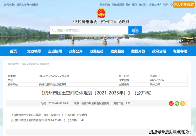
Task: Select 数据开放 in the navigation bar
Action: [x=138, y=51]
